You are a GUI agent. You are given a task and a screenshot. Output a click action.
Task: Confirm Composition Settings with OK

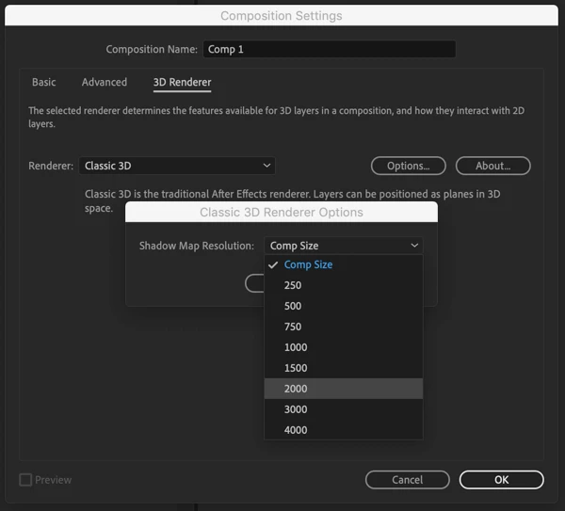point(502,480)
